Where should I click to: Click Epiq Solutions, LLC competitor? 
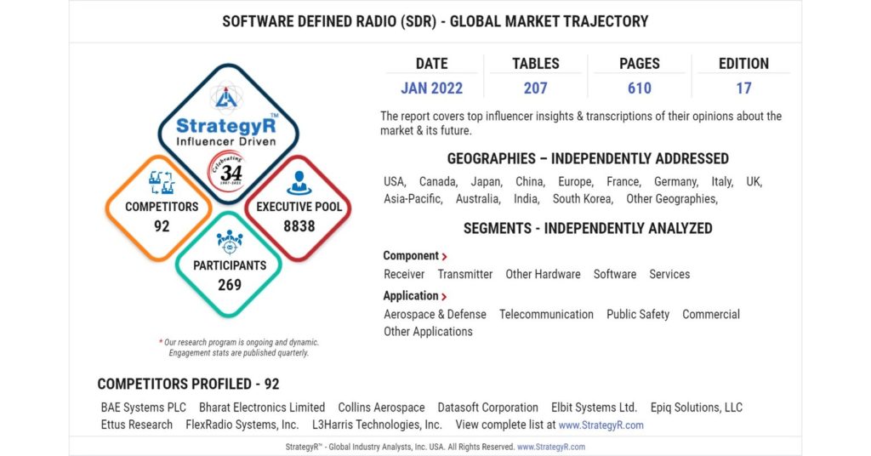(696, 408)
